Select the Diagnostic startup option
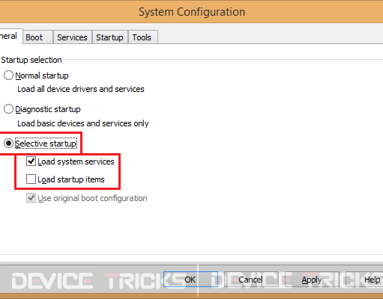Image resolution: width=383 pixels, height=299 pixels. [x=8, y=109]
